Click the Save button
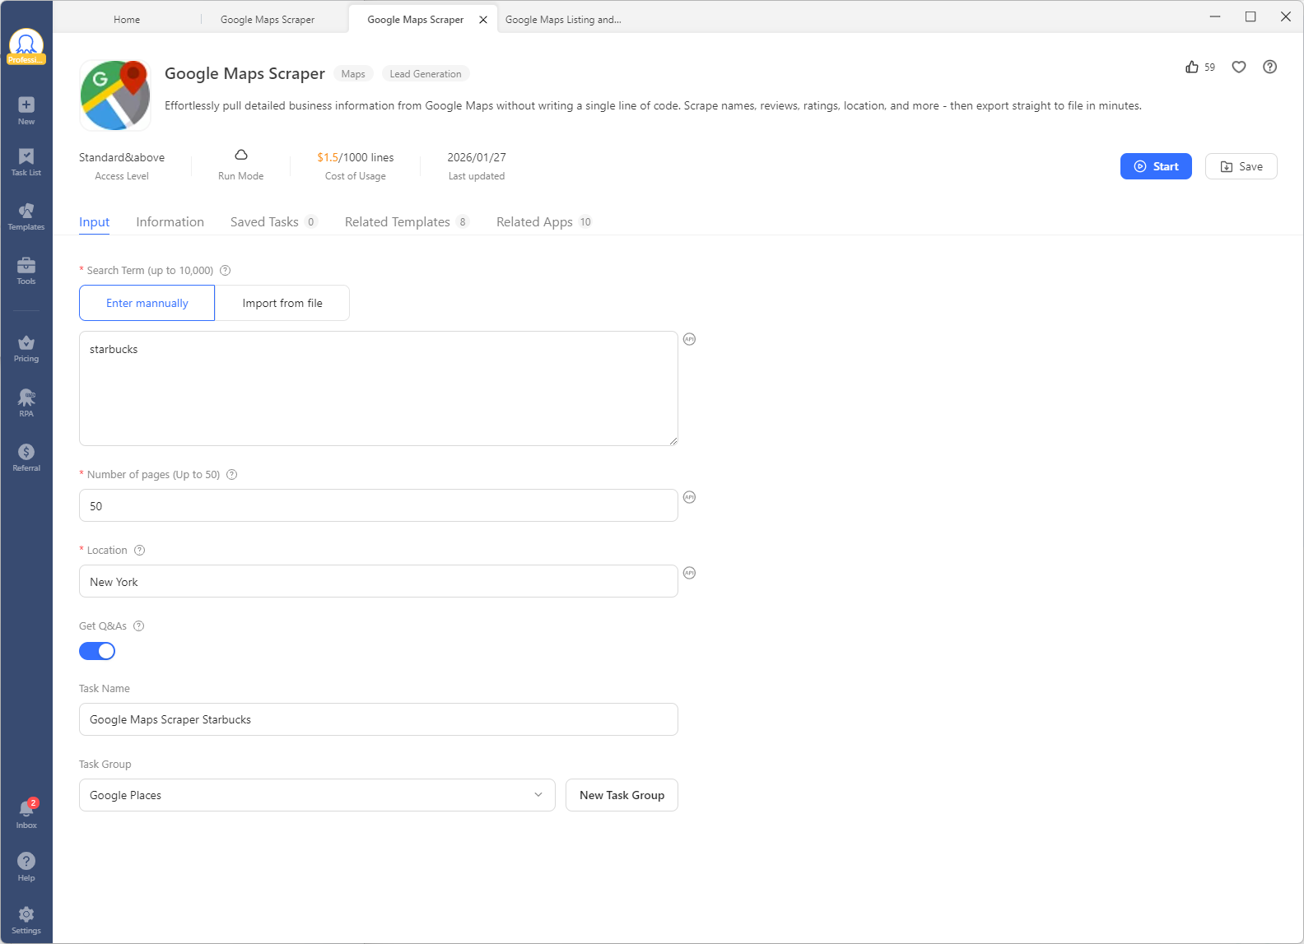The width and height of the screenshot is (1304, 944). [1241, 166]
